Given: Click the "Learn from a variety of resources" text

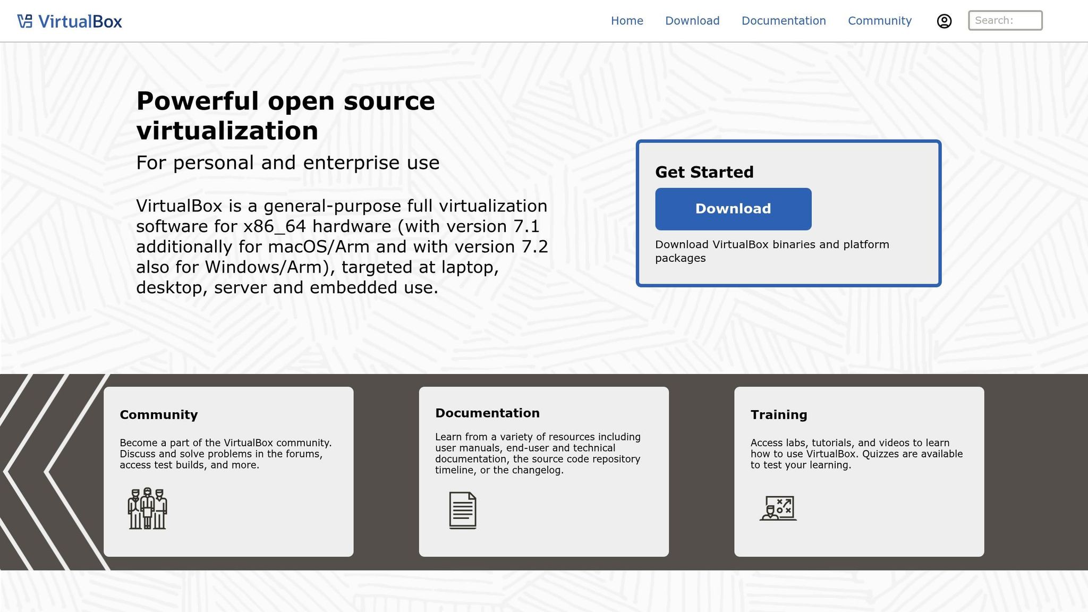Looking at the screenshot, I should pos(538,453).
